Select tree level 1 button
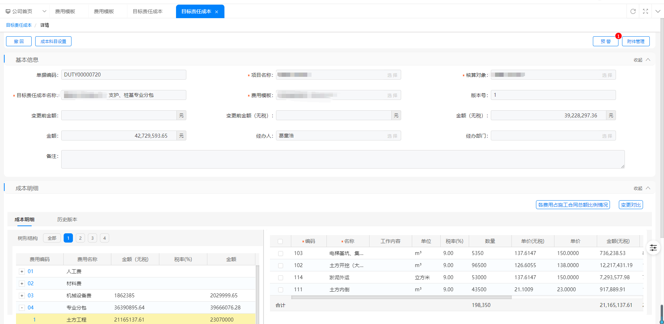Screen dimensions: 664x324 (68, 238)
